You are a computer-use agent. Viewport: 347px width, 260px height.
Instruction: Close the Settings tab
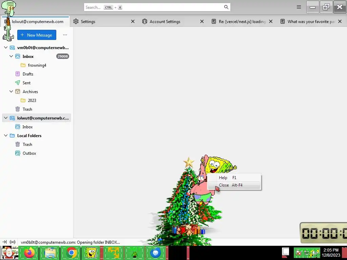133,21
